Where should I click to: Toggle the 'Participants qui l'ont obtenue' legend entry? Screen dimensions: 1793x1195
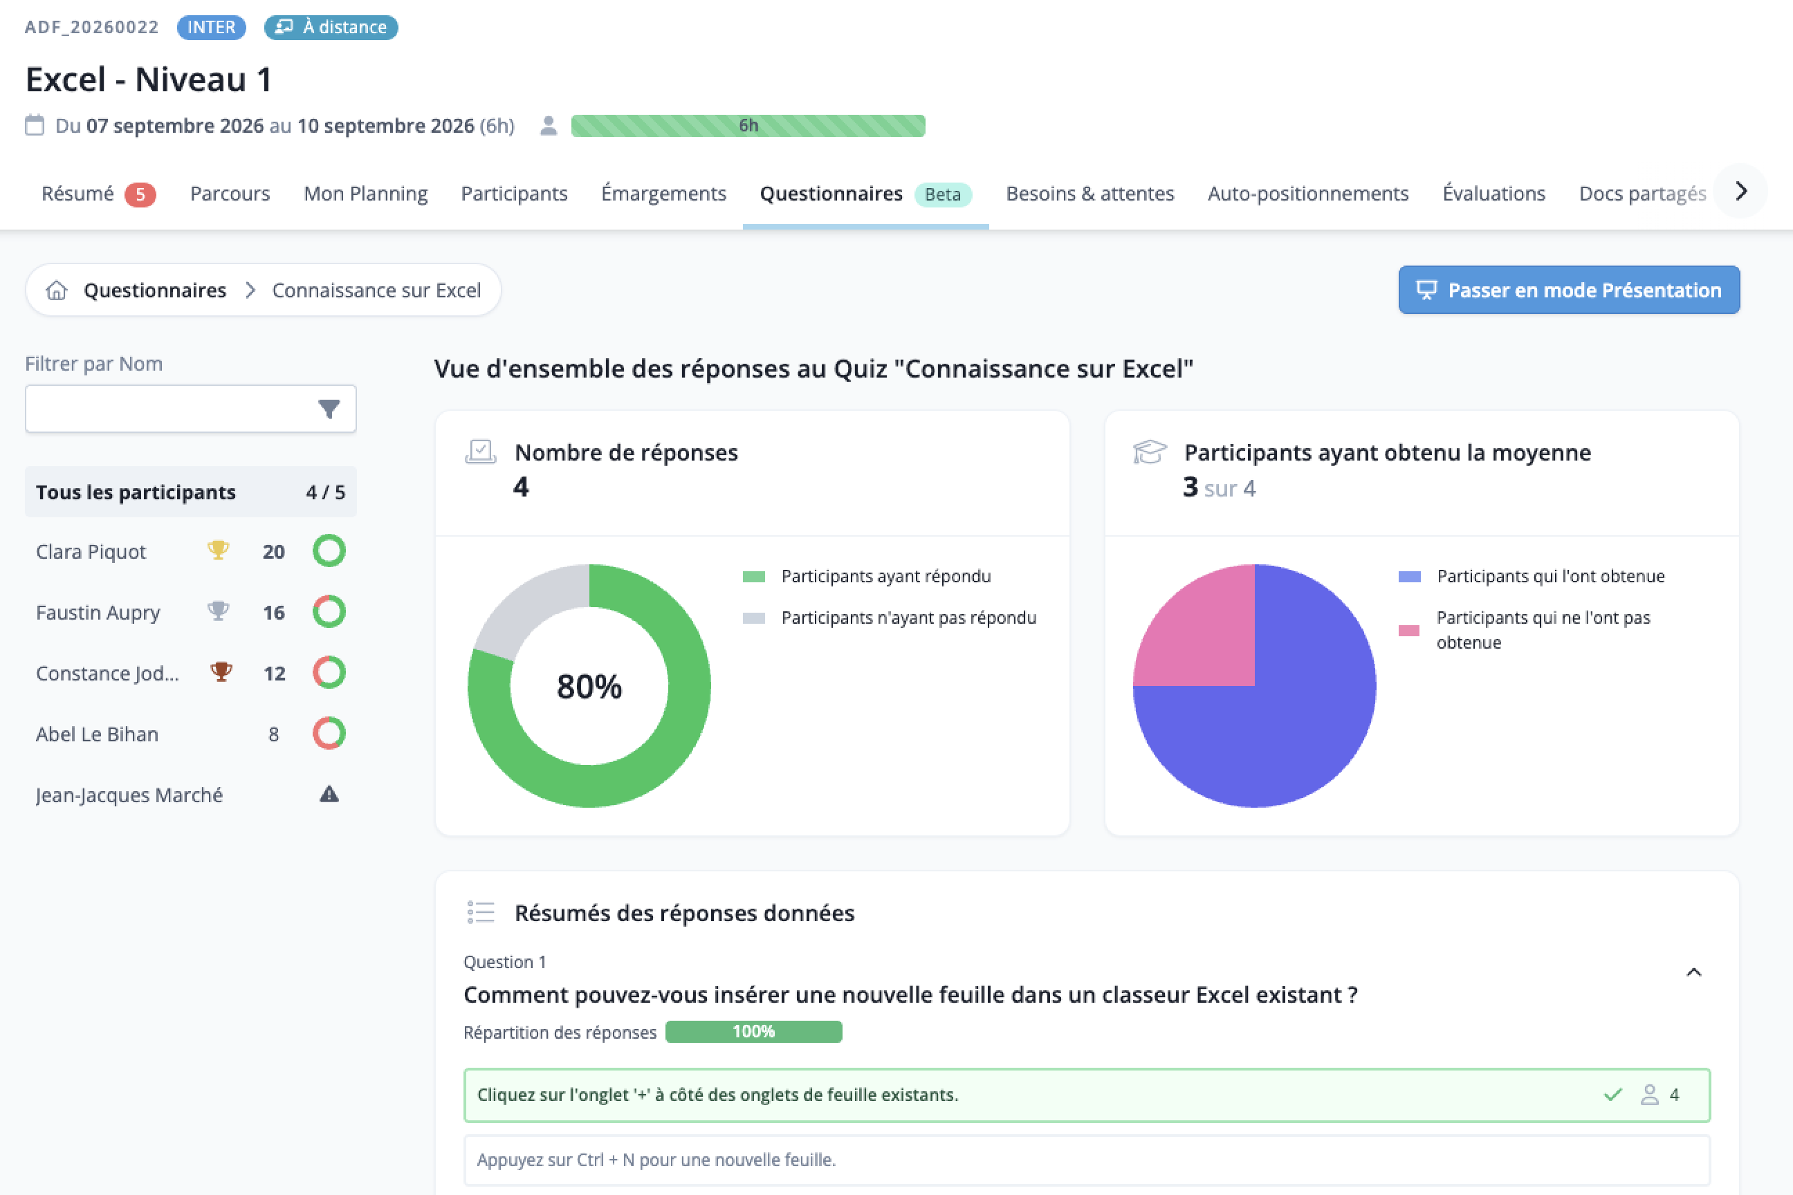(x=1532, y=576)
